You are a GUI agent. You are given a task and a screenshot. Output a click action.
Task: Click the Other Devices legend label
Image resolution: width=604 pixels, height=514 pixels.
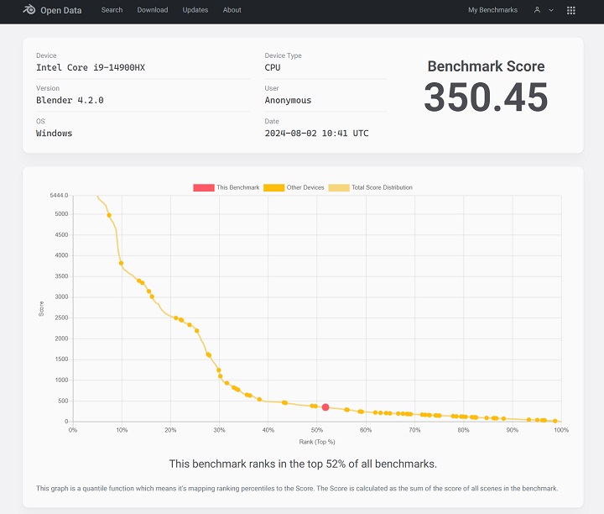305,187
